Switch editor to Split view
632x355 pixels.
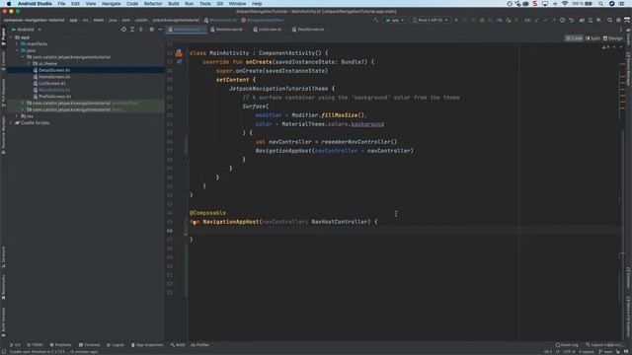click(x=592, y=38)
